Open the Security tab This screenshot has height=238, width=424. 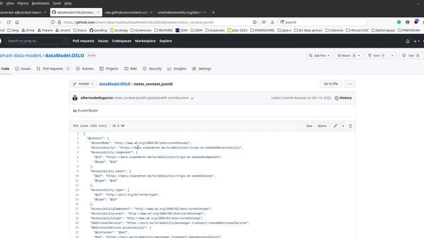tap(152, 69)
